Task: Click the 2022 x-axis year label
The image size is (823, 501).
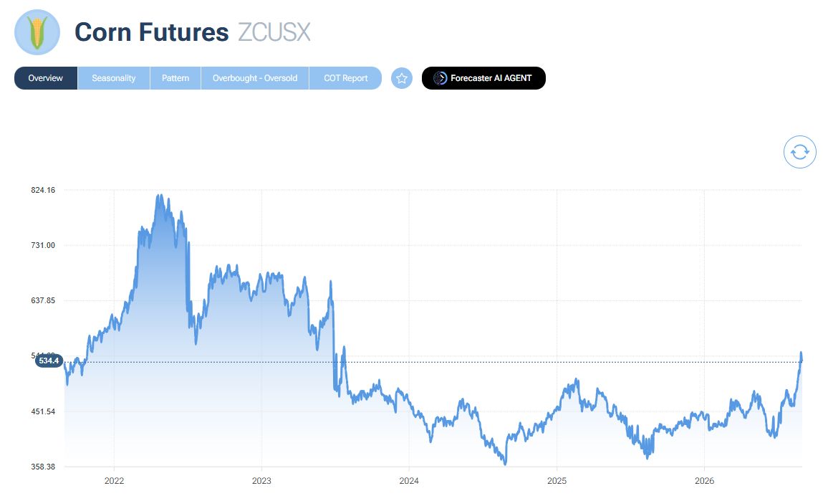Action: (114, 480)
